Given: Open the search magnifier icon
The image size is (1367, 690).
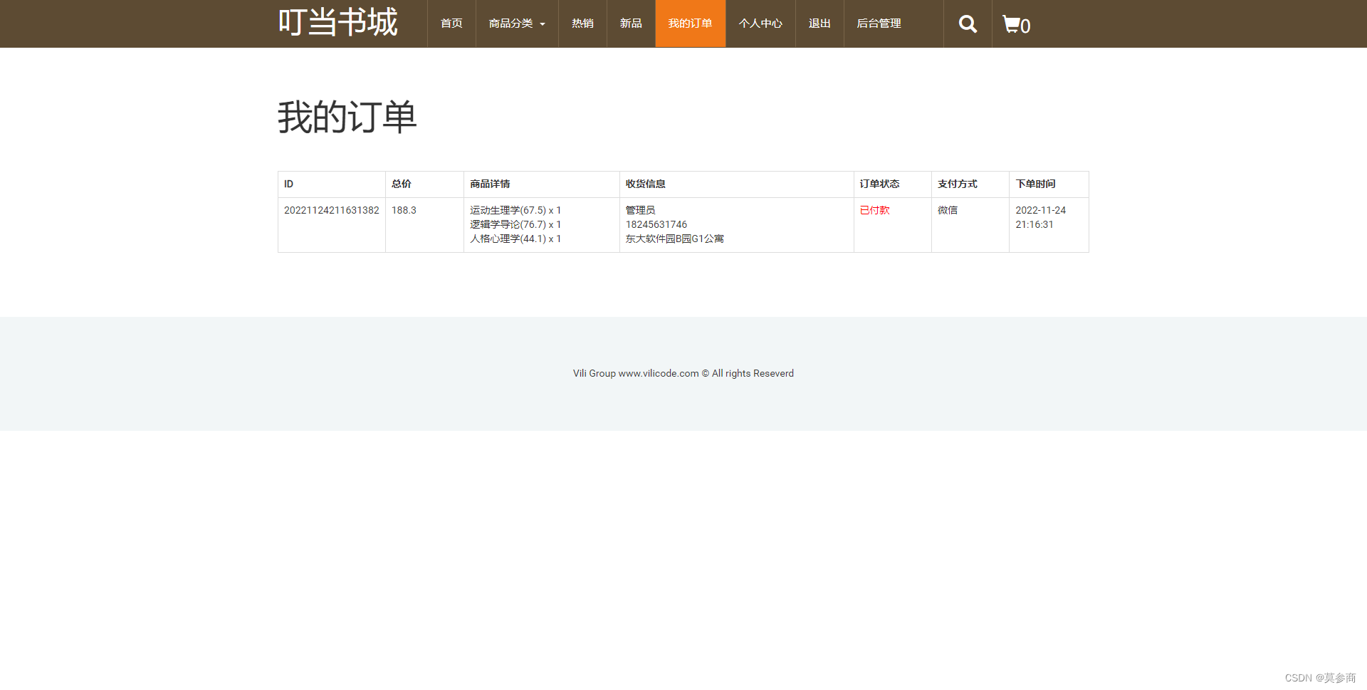Looking at the screenshot, I should click(967, 23).
